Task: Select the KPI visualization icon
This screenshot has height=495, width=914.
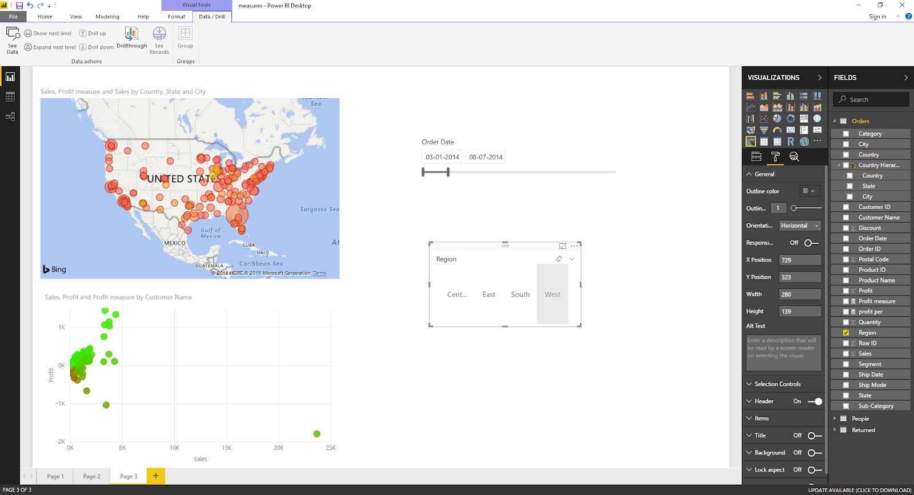Action: click(817, 130)
